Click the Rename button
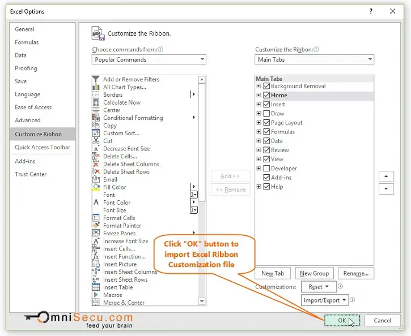 pyautogui.click(x=356, y=273)
